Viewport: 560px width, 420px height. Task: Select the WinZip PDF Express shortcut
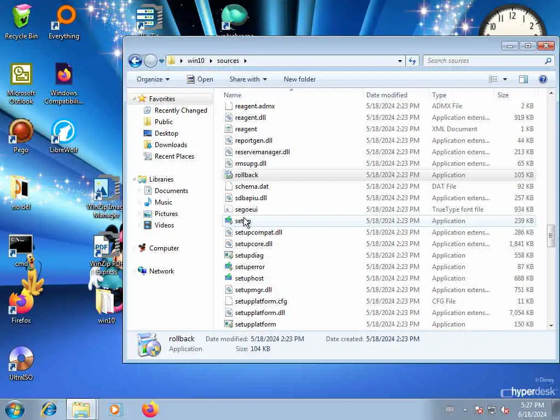106,255
